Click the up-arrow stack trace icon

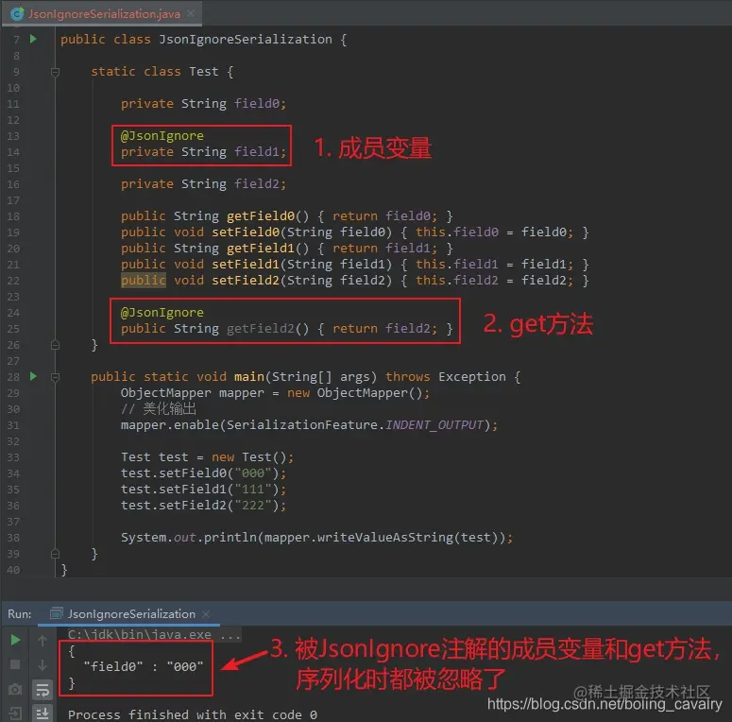(x=42, y=641)
